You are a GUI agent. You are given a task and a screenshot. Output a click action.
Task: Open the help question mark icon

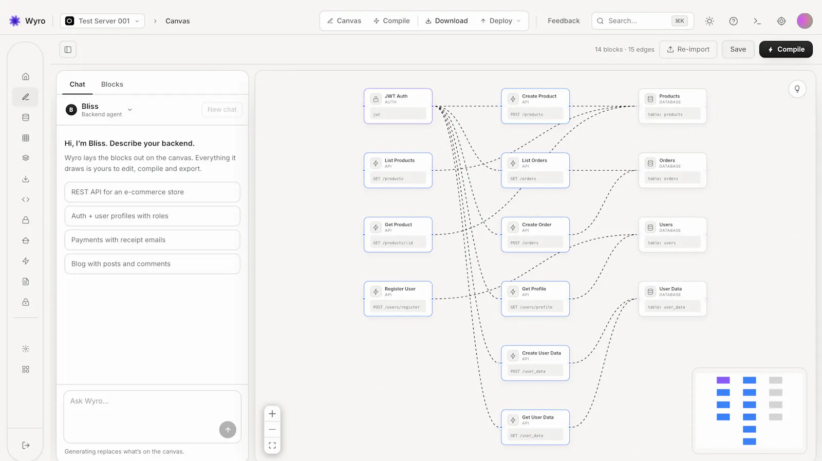[x=733, y=21]
